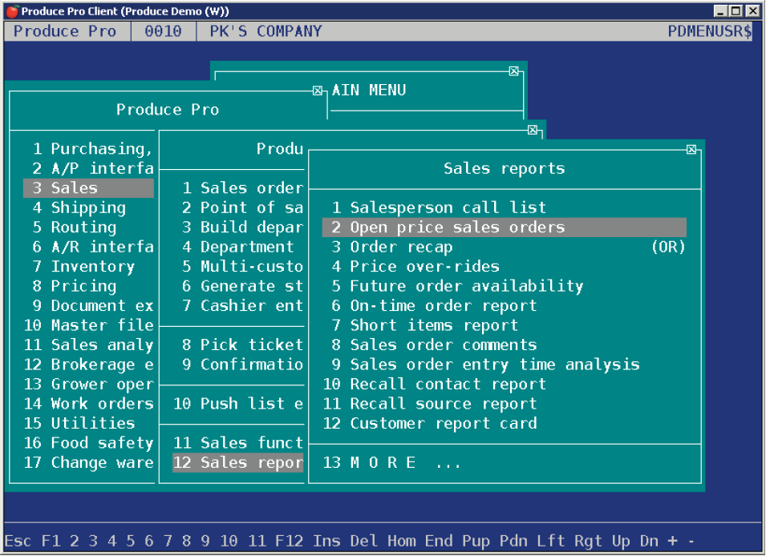Close the MAIN MENU background panel
Image resolution: width=766 pixels, height=556 pixels.
[514, 71]
